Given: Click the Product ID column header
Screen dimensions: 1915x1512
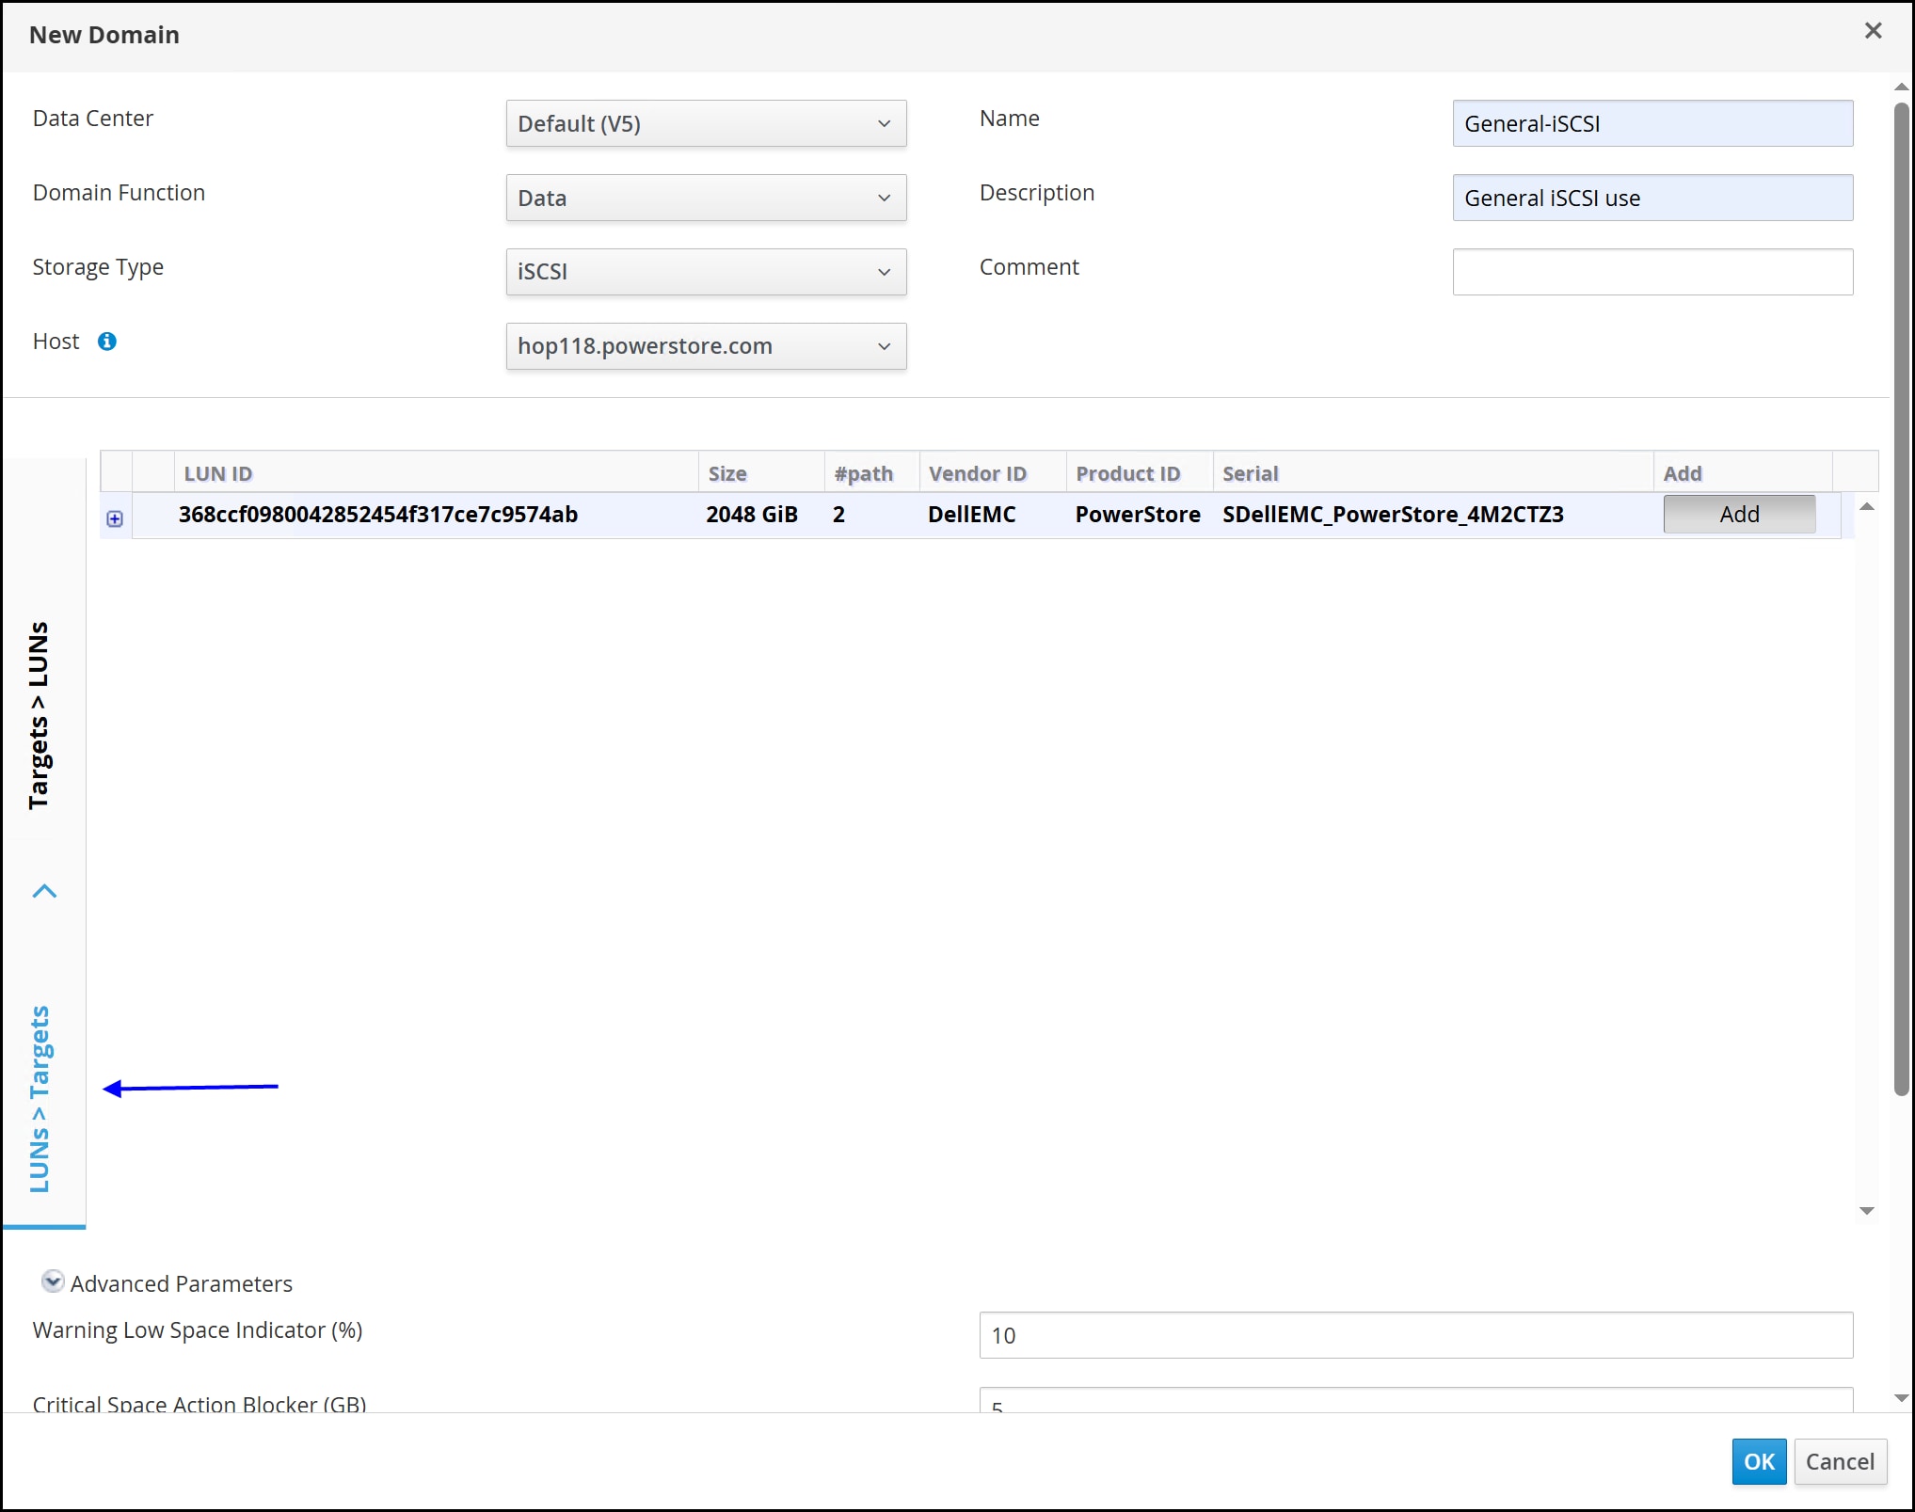Looking at the screenshot, I should tap(1140, 473).
